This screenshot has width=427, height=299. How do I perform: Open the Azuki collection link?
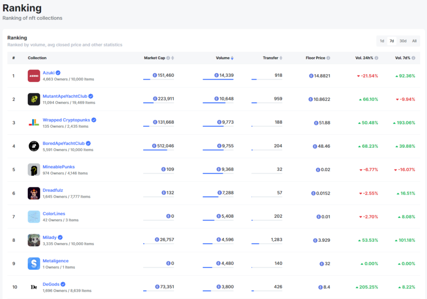coord(49,73)
